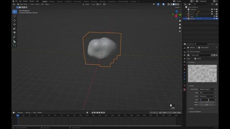Viewport: 230px width, 129px height.
Task: Open the Object Mode dropdown
Action: click(x=23, y=4)
